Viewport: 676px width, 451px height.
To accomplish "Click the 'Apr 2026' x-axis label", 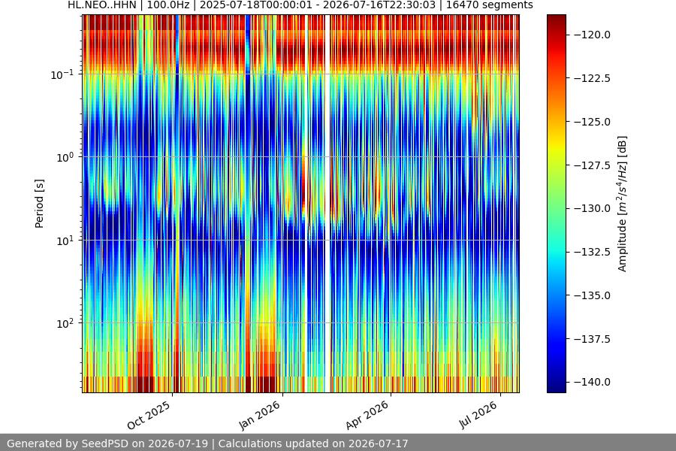I will pos(367,415).
